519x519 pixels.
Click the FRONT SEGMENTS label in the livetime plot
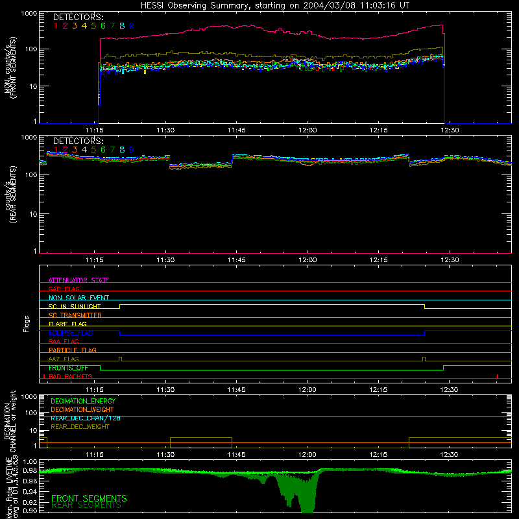tap(89, 498)
